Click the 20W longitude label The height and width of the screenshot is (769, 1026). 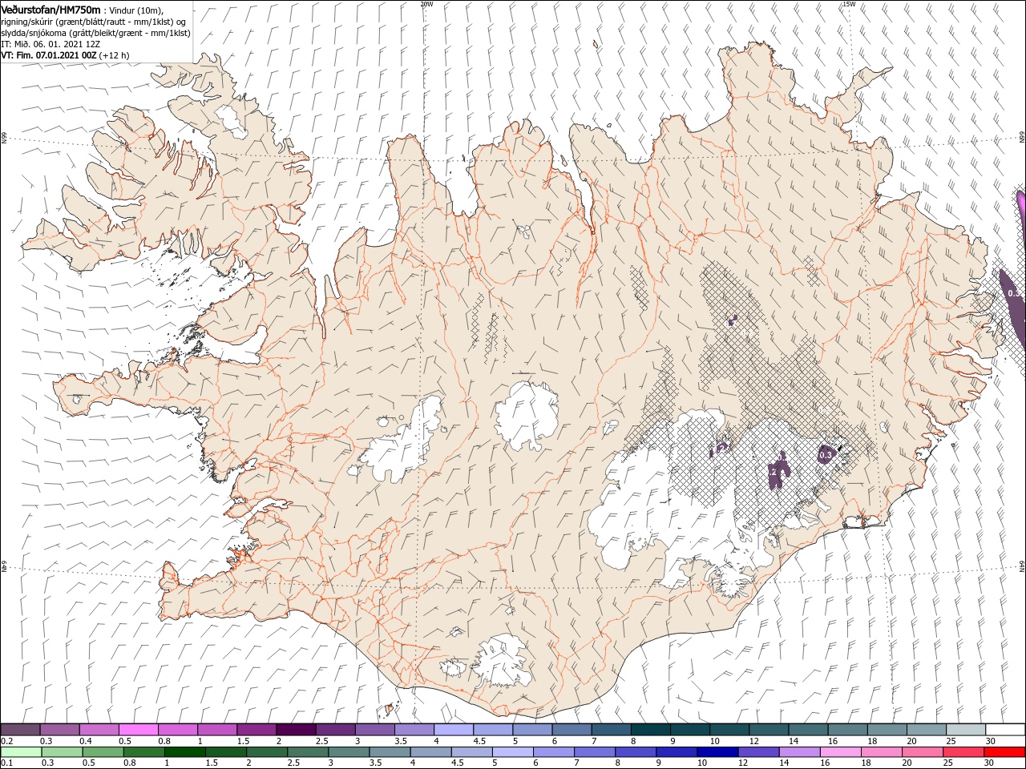click(x=426, y=4)
